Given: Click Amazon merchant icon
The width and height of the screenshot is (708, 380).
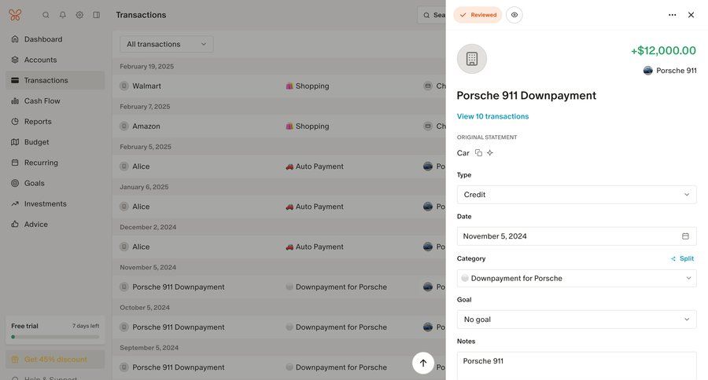Looking at the screenshot, I should click(124, 126).
